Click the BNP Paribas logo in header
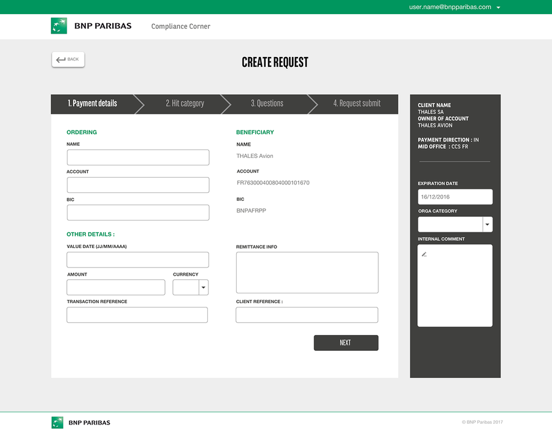 pos(91,26)
